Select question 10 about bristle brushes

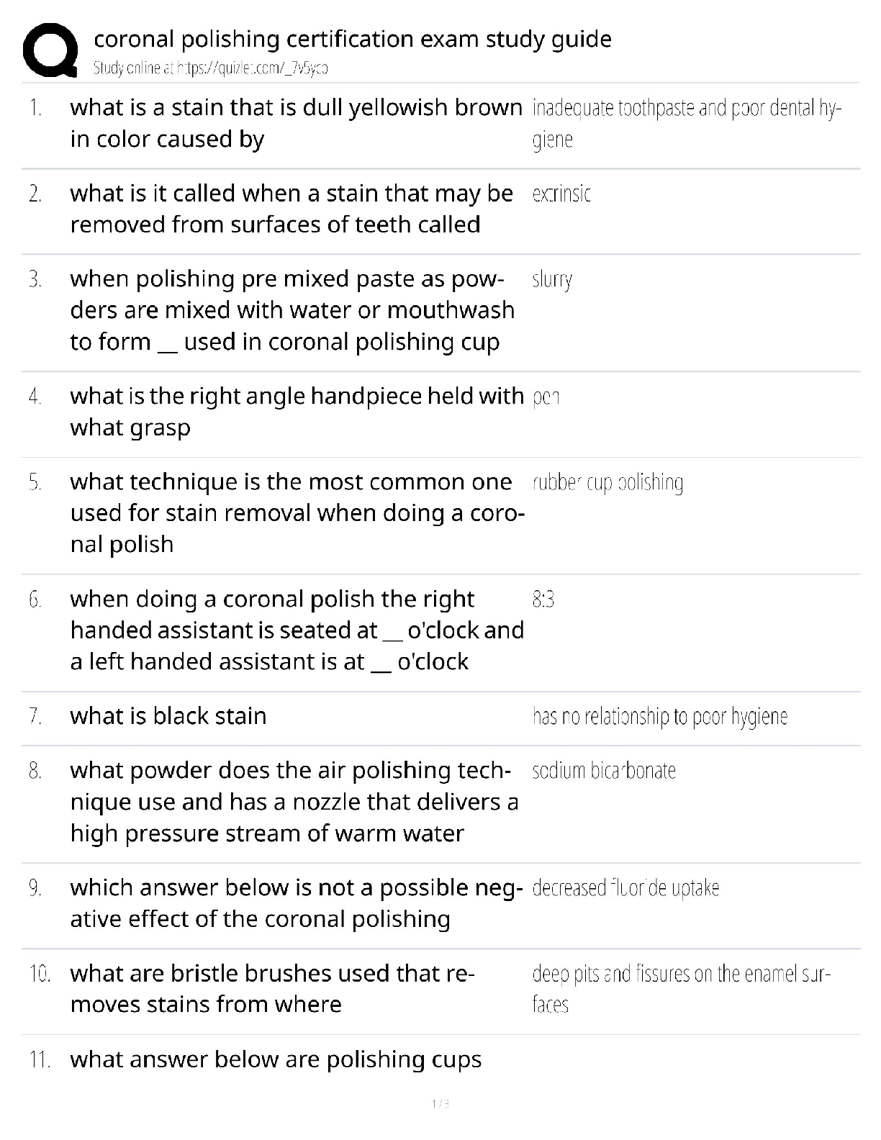pyautogui.click(x=272, y=989)
